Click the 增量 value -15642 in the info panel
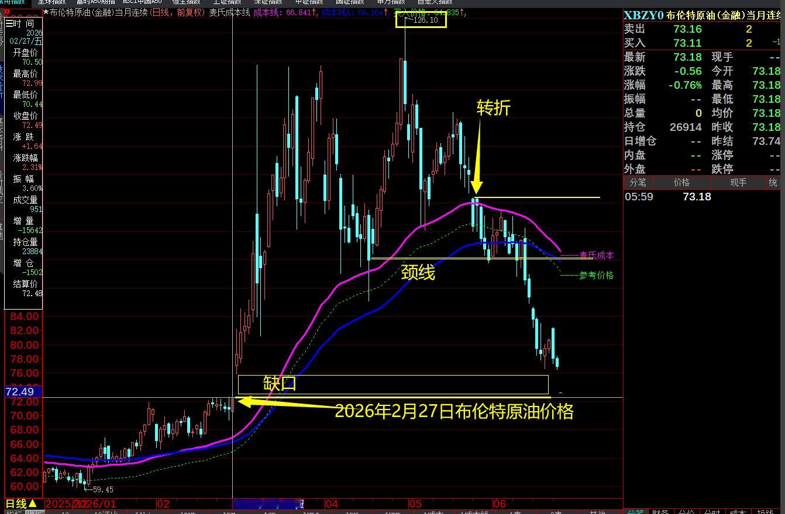Viewport: 785px width, 514px height. [x=30, y=230]
